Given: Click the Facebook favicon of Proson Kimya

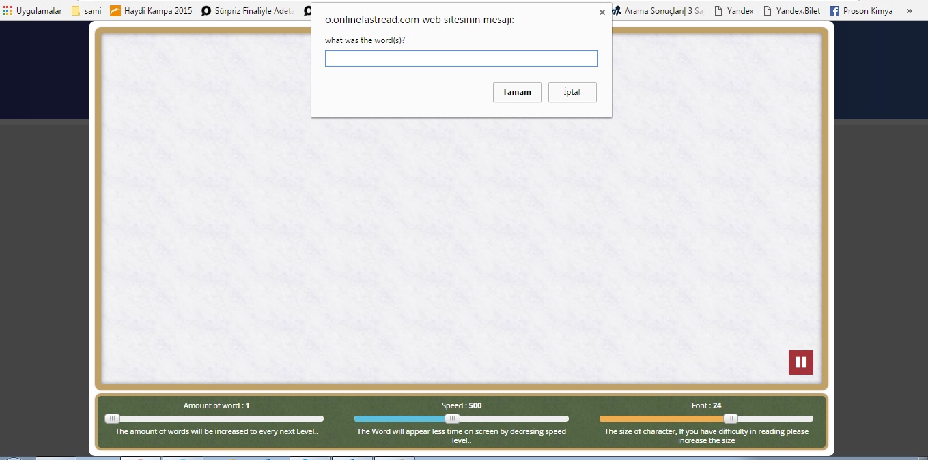Looking at the screenshot, I should click(x=834, y=11).
